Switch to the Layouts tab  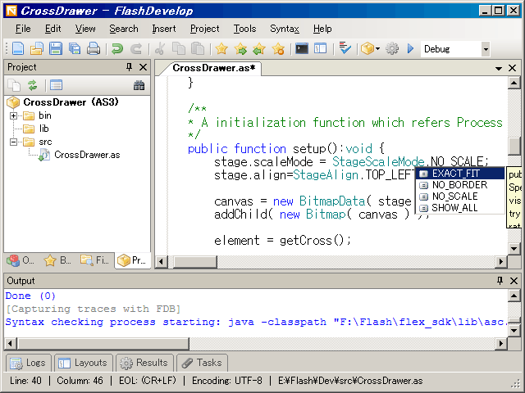pos(84,363)
